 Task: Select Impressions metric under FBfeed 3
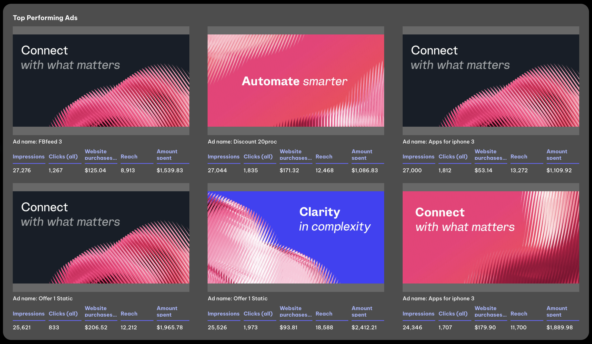[x=29, y=157]
